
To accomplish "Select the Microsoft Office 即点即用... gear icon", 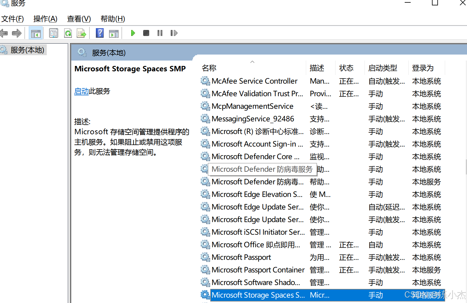I will [205, 245].
